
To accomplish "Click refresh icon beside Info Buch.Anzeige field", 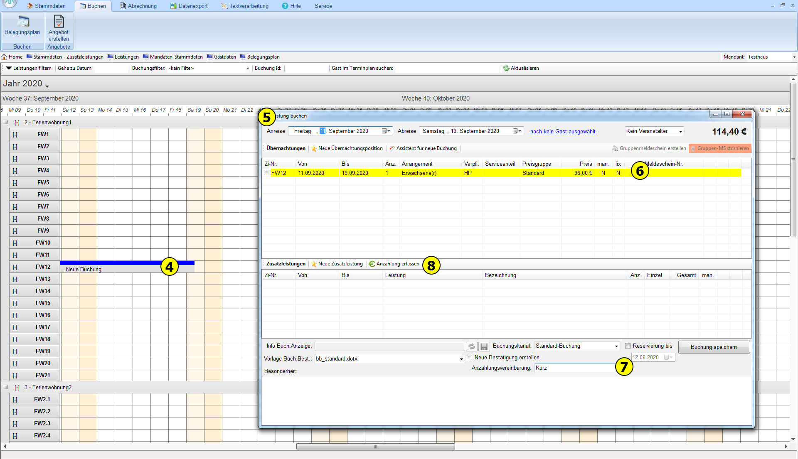I will pyautogui.click(x=471, y=346).
